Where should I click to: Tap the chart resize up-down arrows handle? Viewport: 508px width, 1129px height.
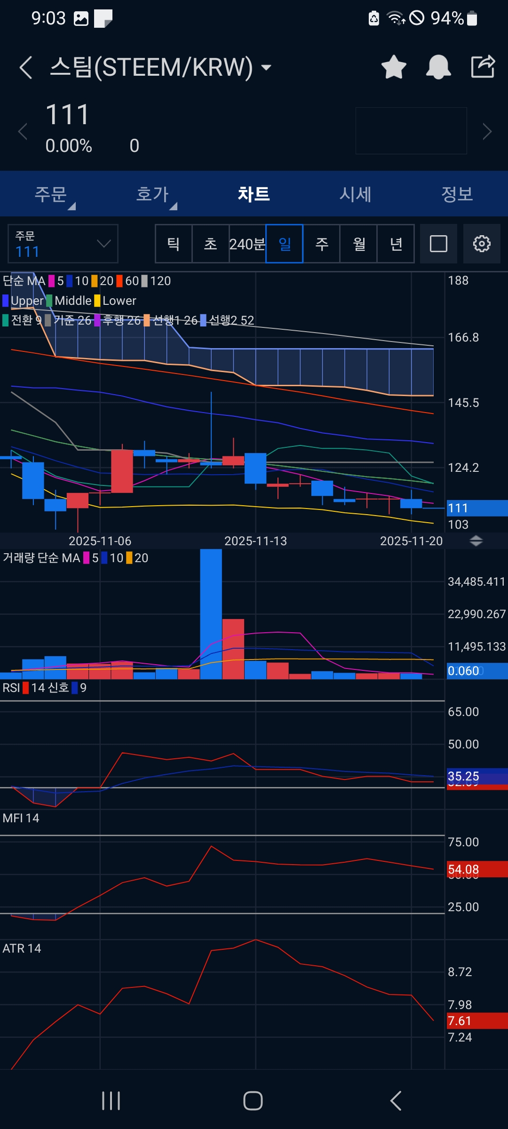click(476, 541)
